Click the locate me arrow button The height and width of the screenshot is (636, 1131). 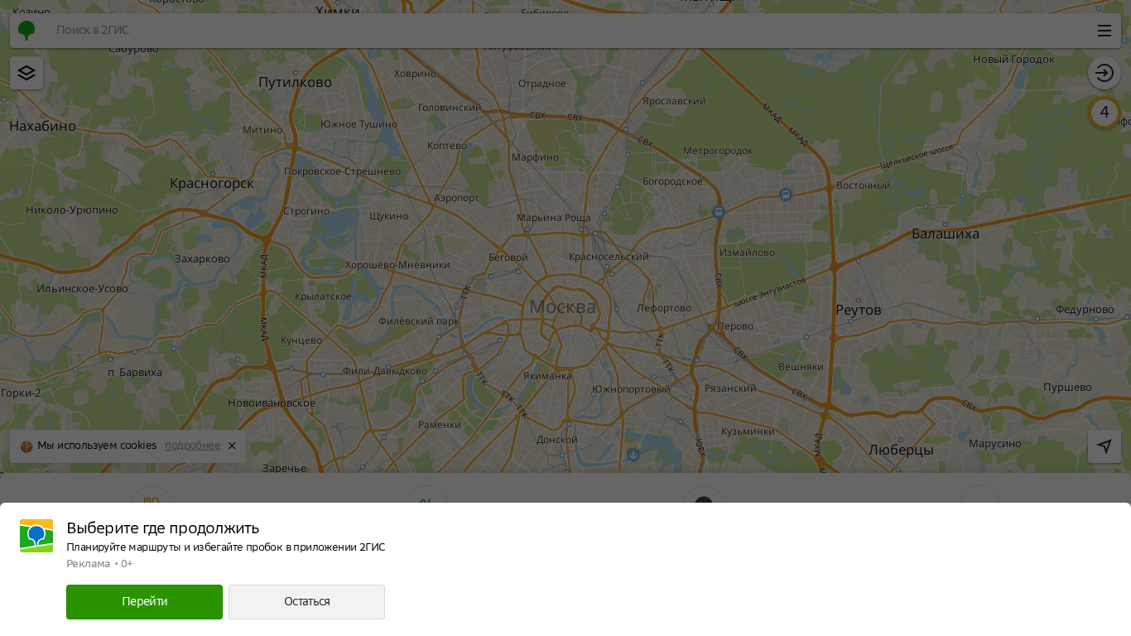1105,446
